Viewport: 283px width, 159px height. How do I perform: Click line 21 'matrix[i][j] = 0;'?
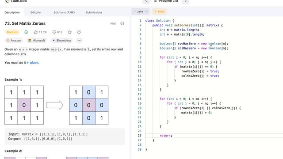tap(196, 113)
